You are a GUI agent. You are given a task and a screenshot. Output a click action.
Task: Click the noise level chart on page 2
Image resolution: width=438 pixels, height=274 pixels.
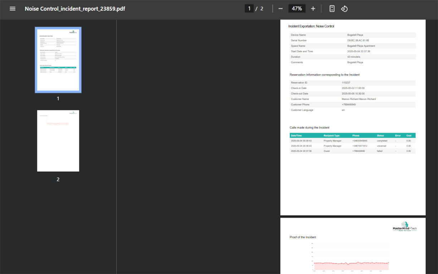coord(350,257)
